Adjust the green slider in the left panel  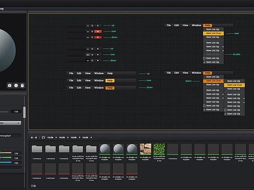pyautogui.click(x=6, y=157)
